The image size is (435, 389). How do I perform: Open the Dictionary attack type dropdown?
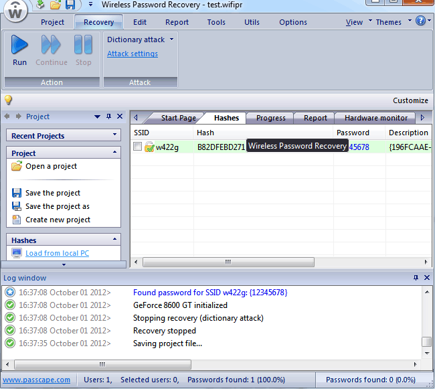[x=172, y=40]
